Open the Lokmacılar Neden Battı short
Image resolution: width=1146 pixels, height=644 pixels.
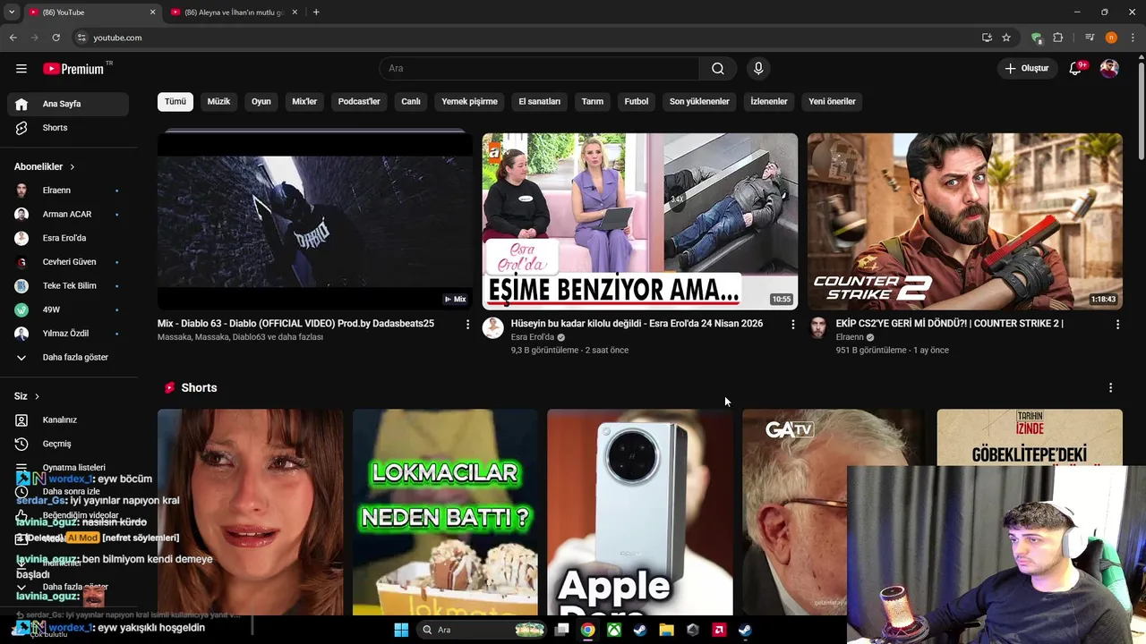click(445, 513)
